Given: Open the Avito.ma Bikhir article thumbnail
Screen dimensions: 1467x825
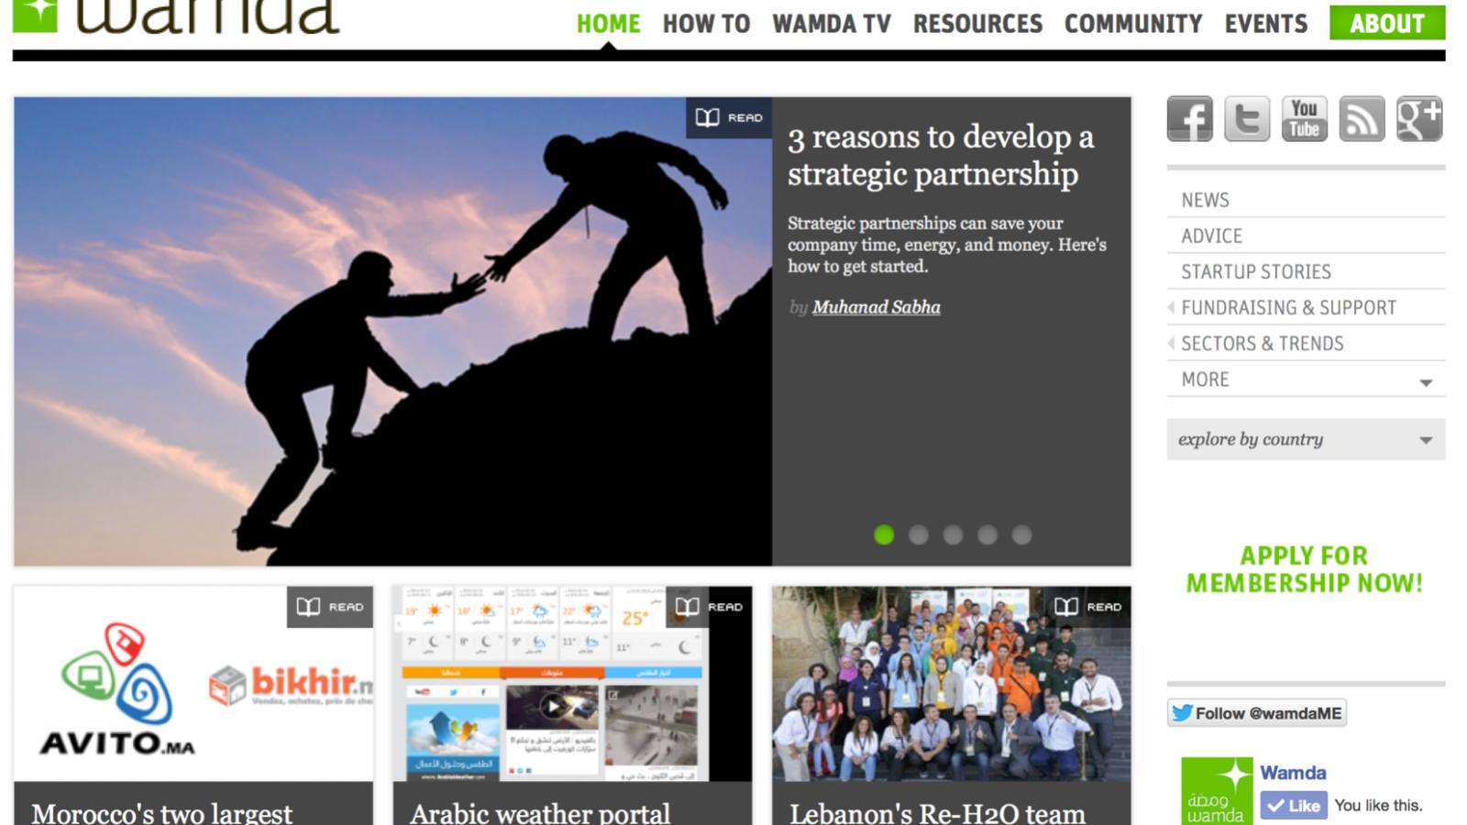Looking at the screenshot, I should click(193, 684).
